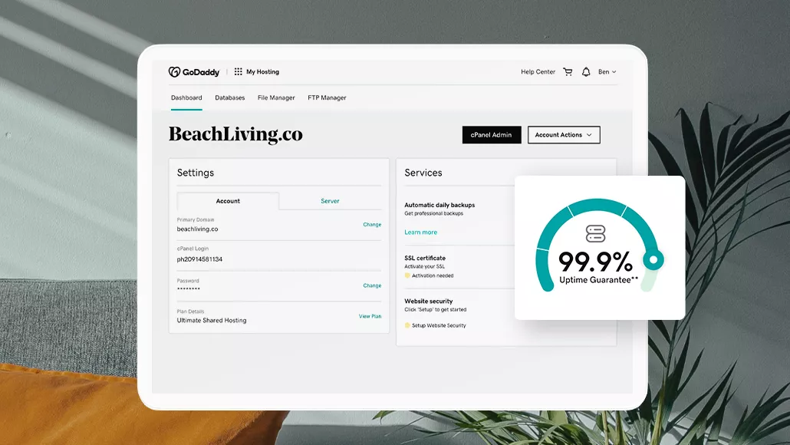Change the primary domain

[372, 225]
